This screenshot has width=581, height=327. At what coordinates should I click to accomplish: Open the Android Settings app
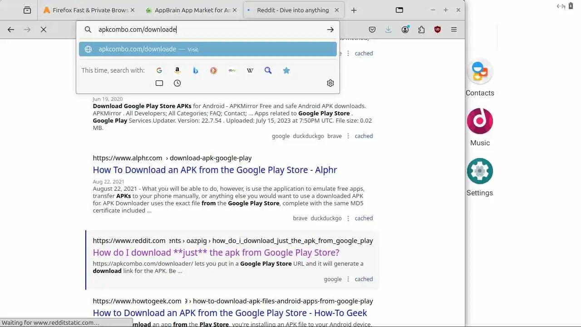coord(480,178)
